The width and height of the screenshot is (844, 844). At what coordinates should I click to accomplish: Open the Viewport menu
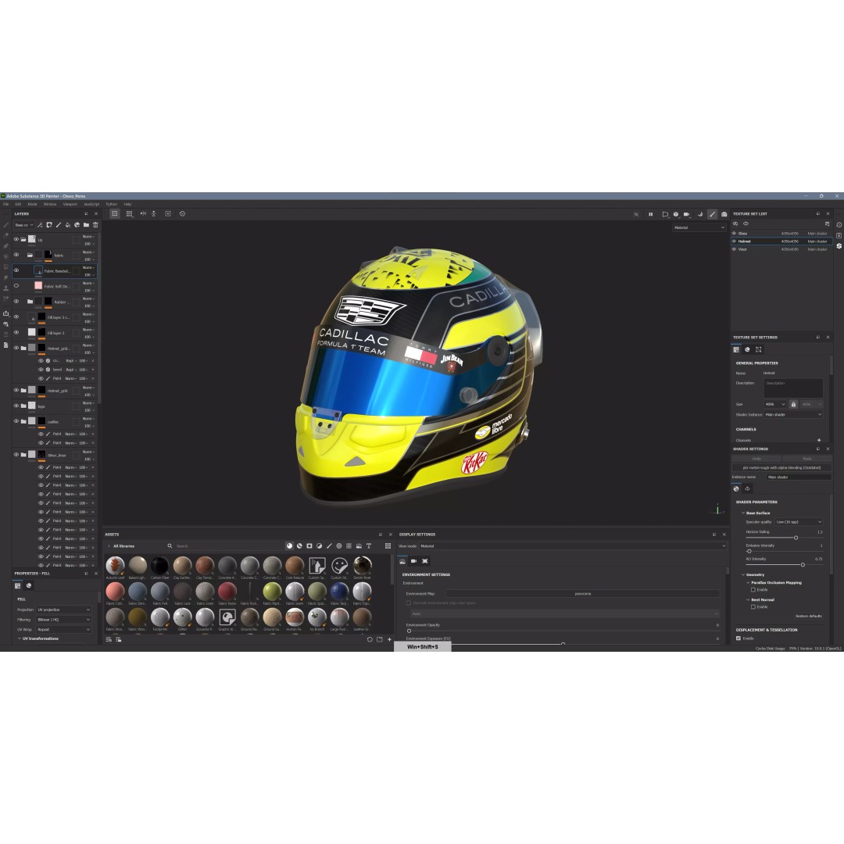click(70, 204)
